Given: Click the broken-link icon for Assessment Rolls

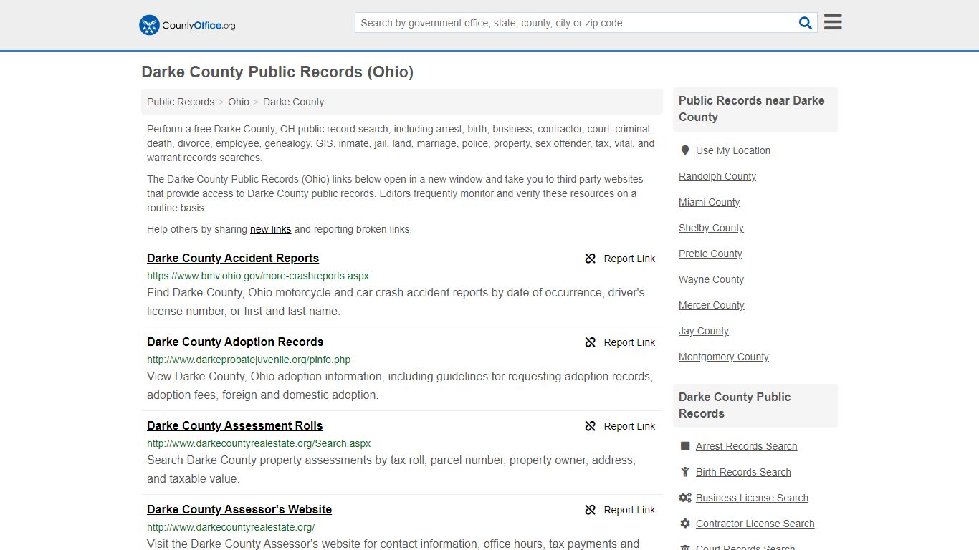Looking at the screenshot, I should [x=591, y=426].
